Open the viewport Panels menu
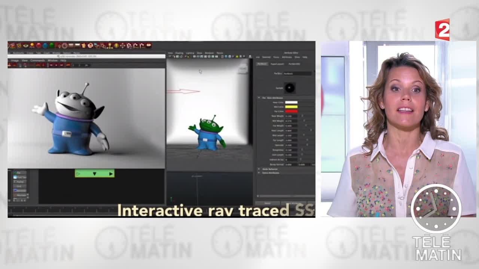Screen dimensions: 479x269 pos(220,53)
